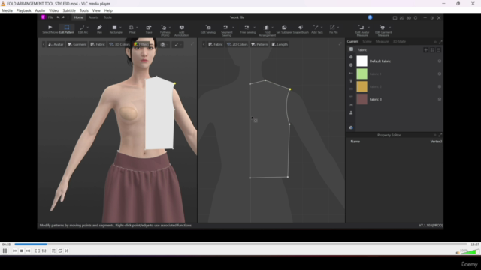Switch to the Scene panel tab
The image size is (481, 270).
tap(367, 42)
